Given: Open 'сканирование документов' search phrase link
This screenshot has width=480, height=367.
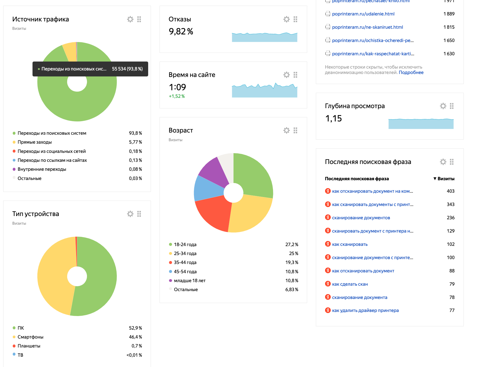Looking at the screenshot, I should point(361,218).
